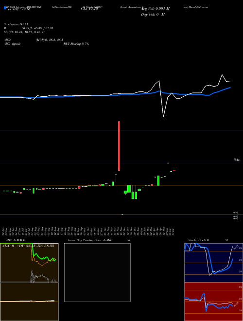Click the 'Avg Vol: 0.001 M' label
This screenshot has height=321, width=243.
coord(156,9)
